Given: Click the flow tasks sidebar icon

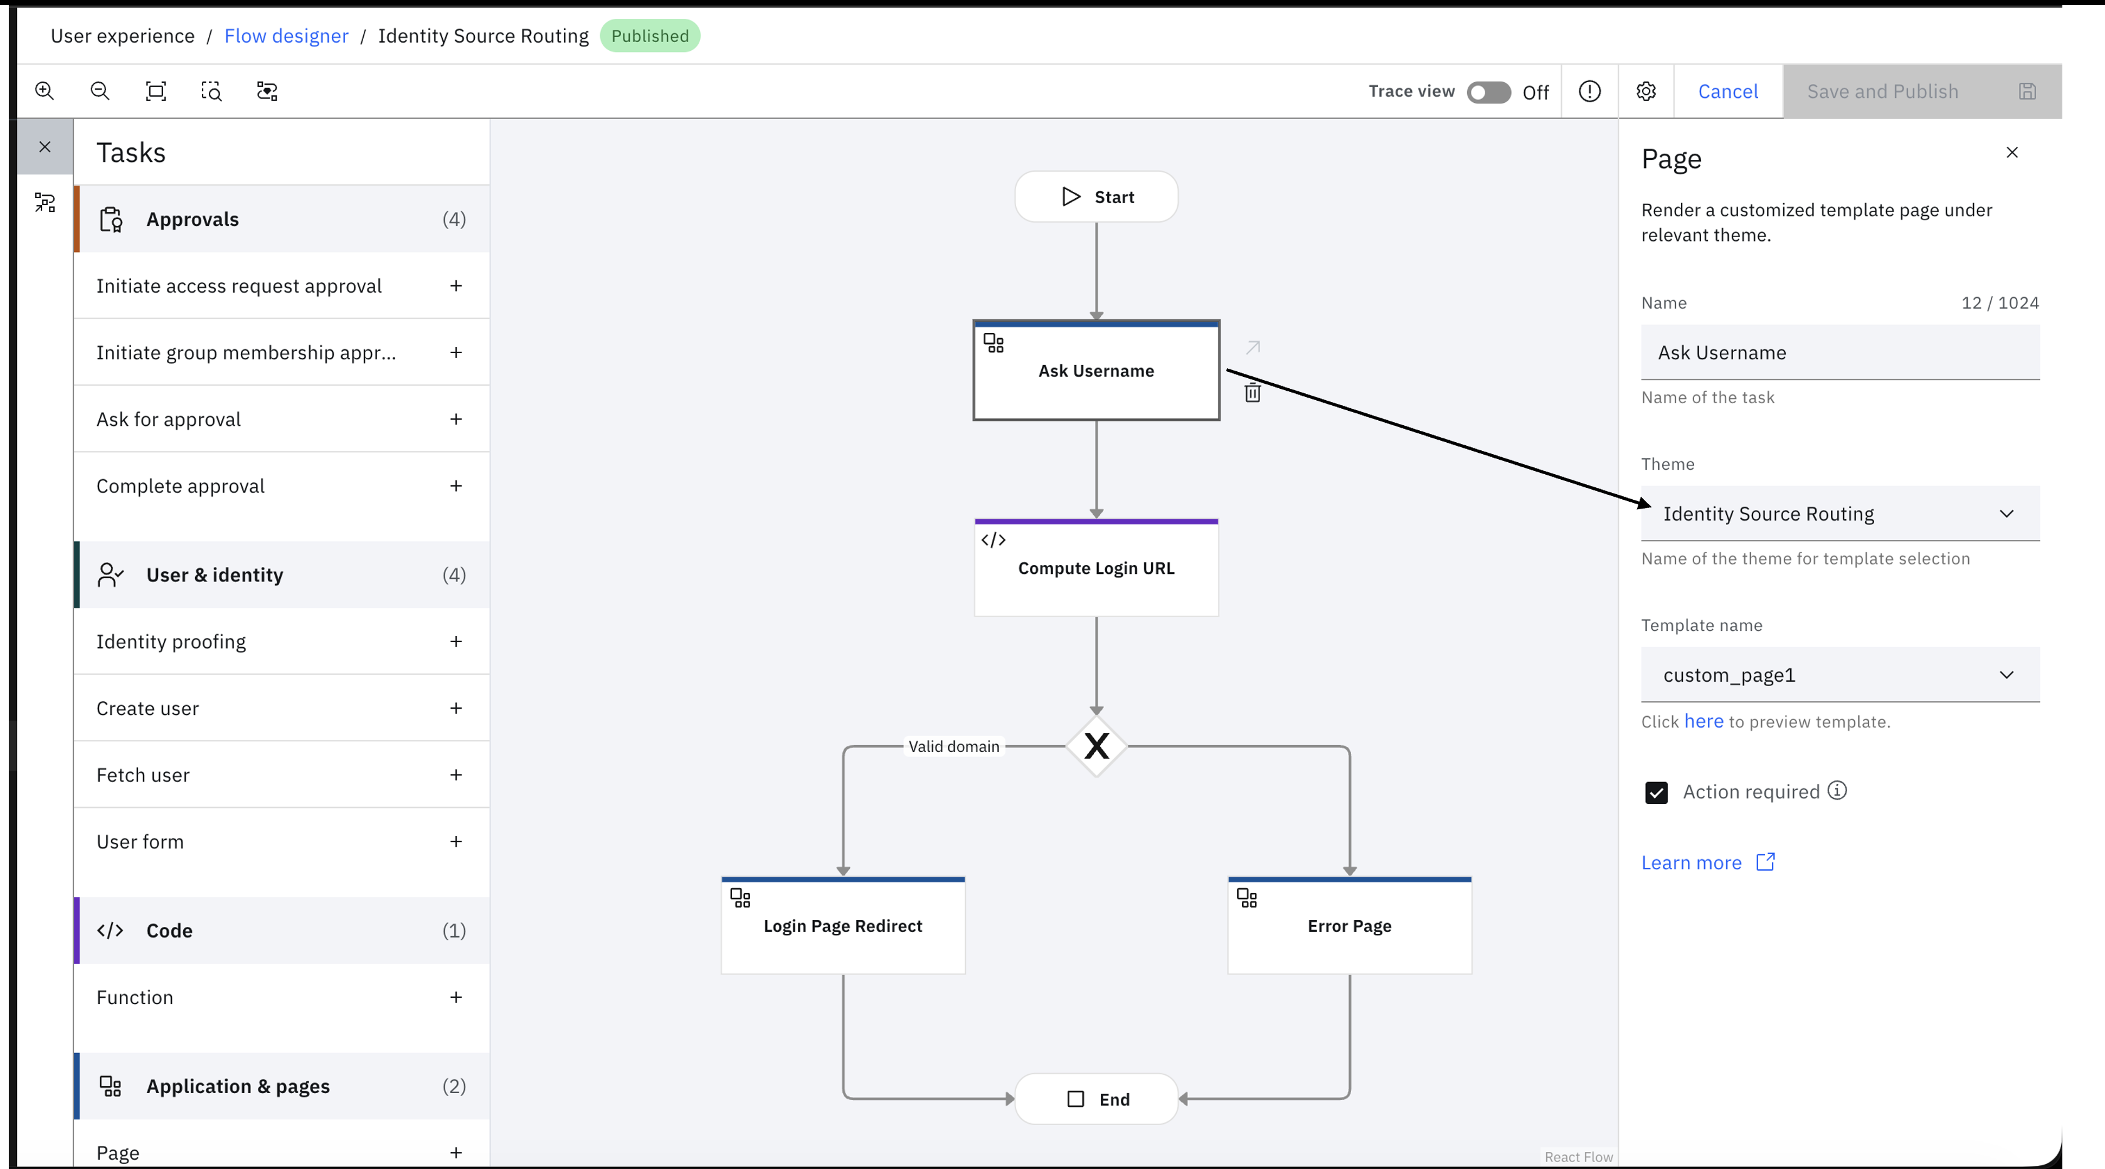Looking at the screenshot, I should pyautogui.click(x=45, y=203).
